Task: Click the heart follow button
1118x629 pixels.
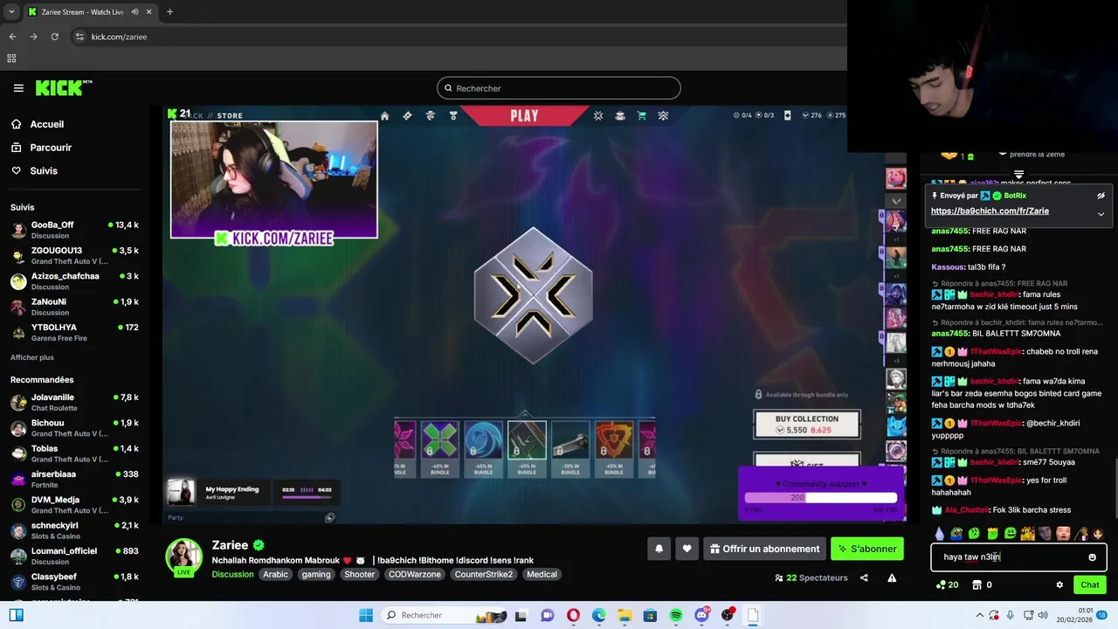Action: coord(687,549)
